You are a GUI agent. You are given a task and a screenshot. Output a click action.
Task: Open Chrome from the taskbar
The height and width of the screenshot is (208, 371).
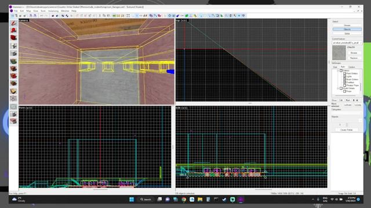184,199
